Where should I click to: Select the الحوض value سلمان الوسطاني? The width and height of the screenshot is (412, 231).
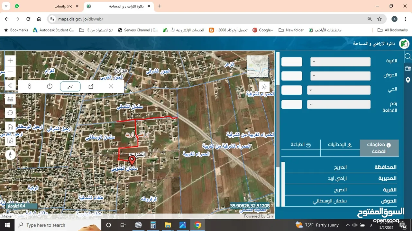pos(330,201)
